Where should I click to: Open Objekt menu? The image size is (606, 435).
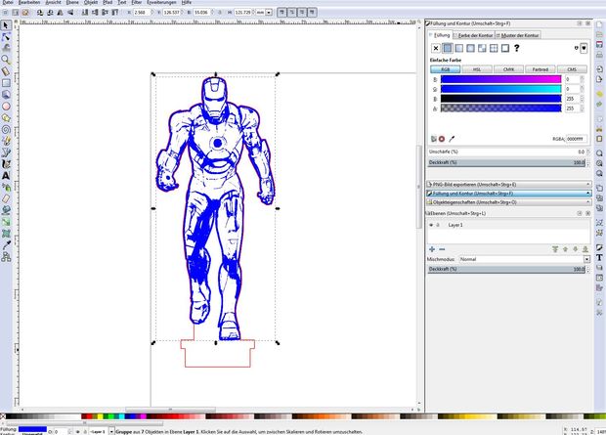click(x=91, y=2)
